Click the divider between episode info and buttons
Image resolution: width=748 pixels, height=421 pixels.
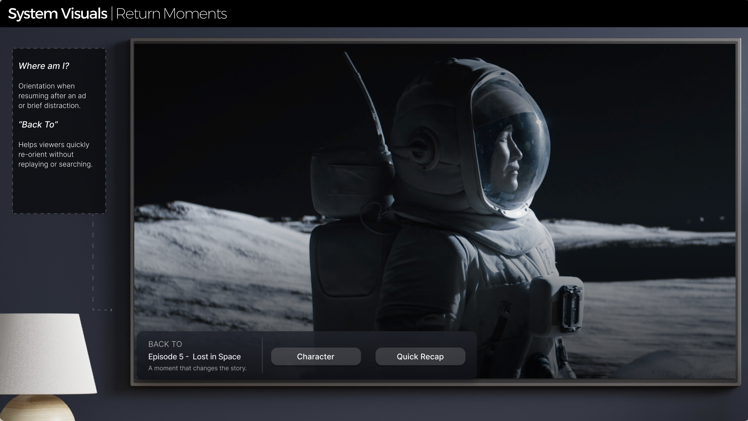[262, 356]
